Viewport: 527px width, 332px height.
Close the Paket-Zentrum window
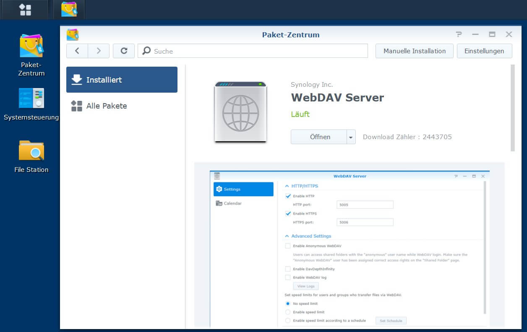coord(509,35)
